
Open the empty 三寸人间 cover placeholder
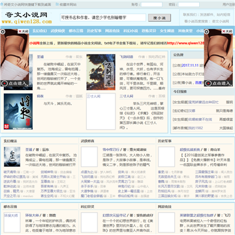pyautogui.click(x=101, y=112)
